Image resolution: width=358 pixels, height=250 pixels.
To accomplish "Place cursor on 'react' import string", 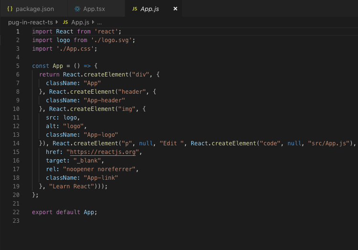I will (106, 32).
